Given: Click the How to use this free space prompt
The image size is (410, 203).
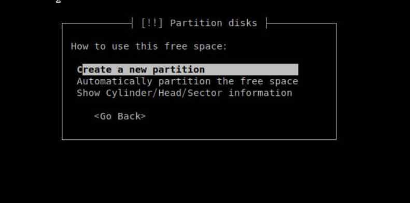Looking at the screenshot, I should (149, 47).
